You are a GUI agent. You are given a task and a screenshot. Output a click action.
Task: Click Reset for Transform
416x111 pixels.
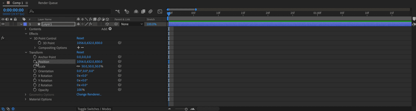click(80, 52)
